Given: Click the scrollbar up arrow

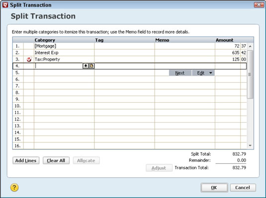Looking at the screenshot, I should 250,46.
